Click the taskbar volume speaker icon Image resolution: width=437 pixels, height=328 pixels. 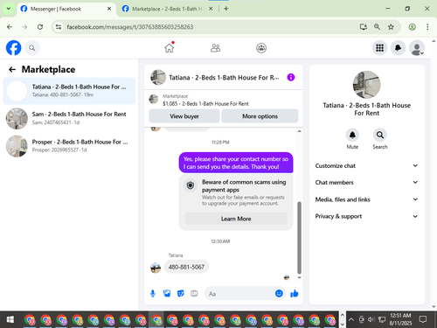(x=371, y=320)
